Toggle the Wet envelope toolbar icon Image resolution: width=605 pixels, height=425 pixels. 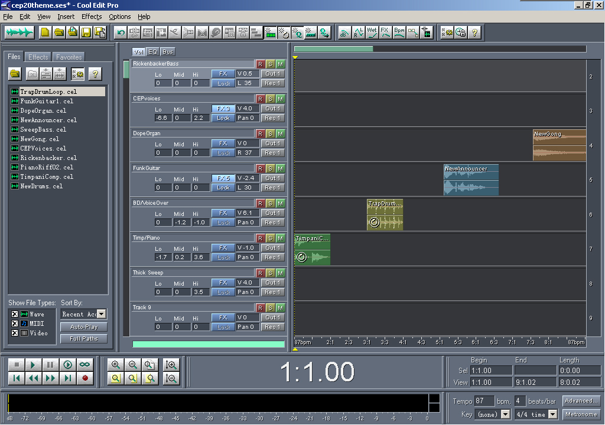tap(372, 32)
